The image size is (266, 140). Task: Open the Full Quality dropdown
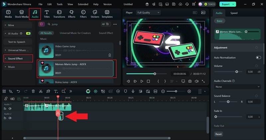(x=148, y=13)
